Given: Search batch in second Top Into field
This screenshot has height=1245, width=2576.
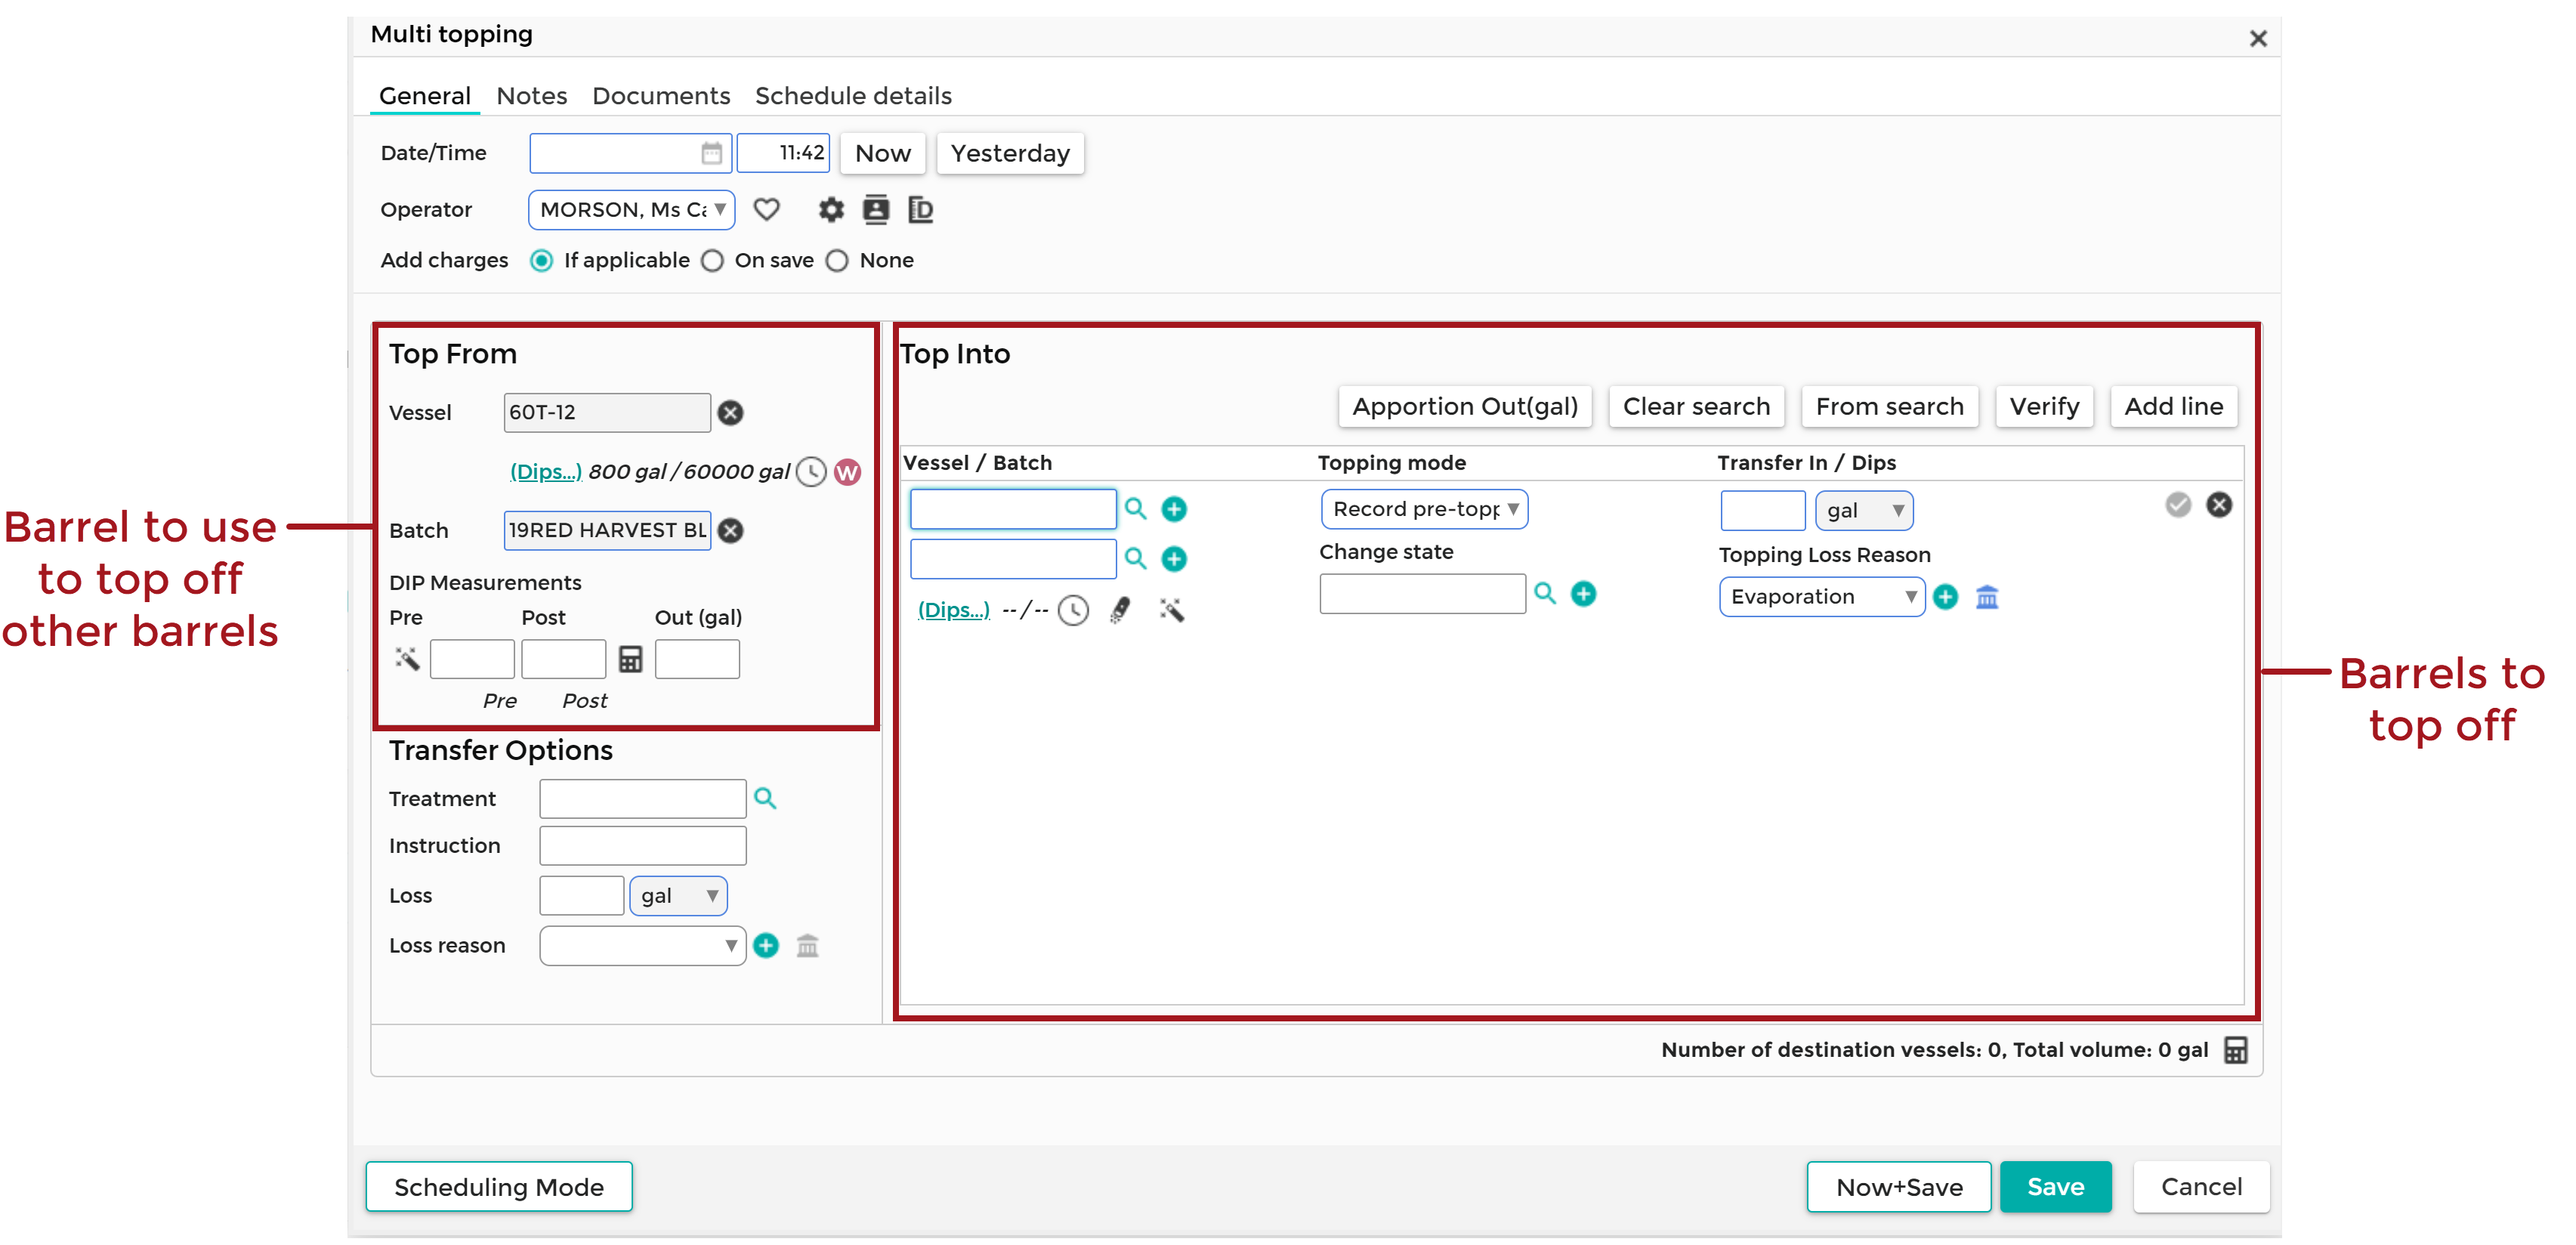Looking at the screenshot, I should point(1135,558).
